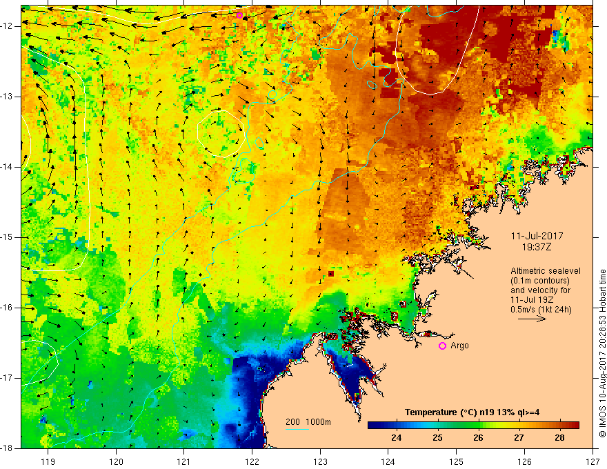
Task: Click the '-12' latitude axis label
Action: click(x=7, y=26)
